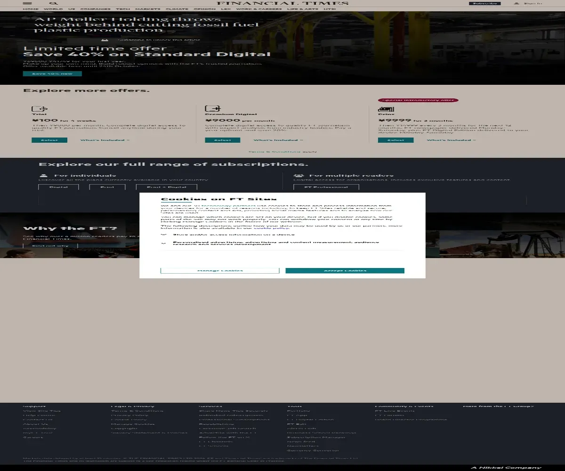Expand What's included for Premium Digital

pyautogui.click(x=278, y=140)
